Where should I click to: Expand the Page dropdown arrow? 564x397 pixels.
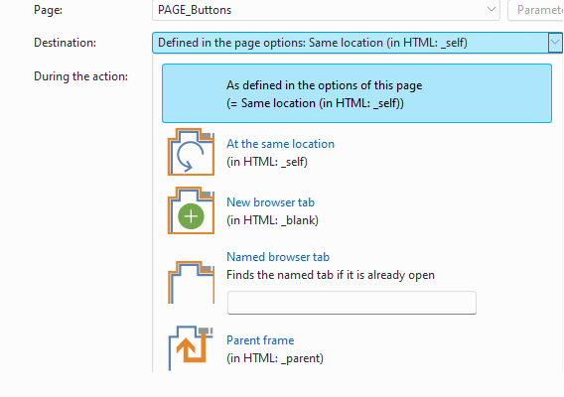tap(491, 10)
